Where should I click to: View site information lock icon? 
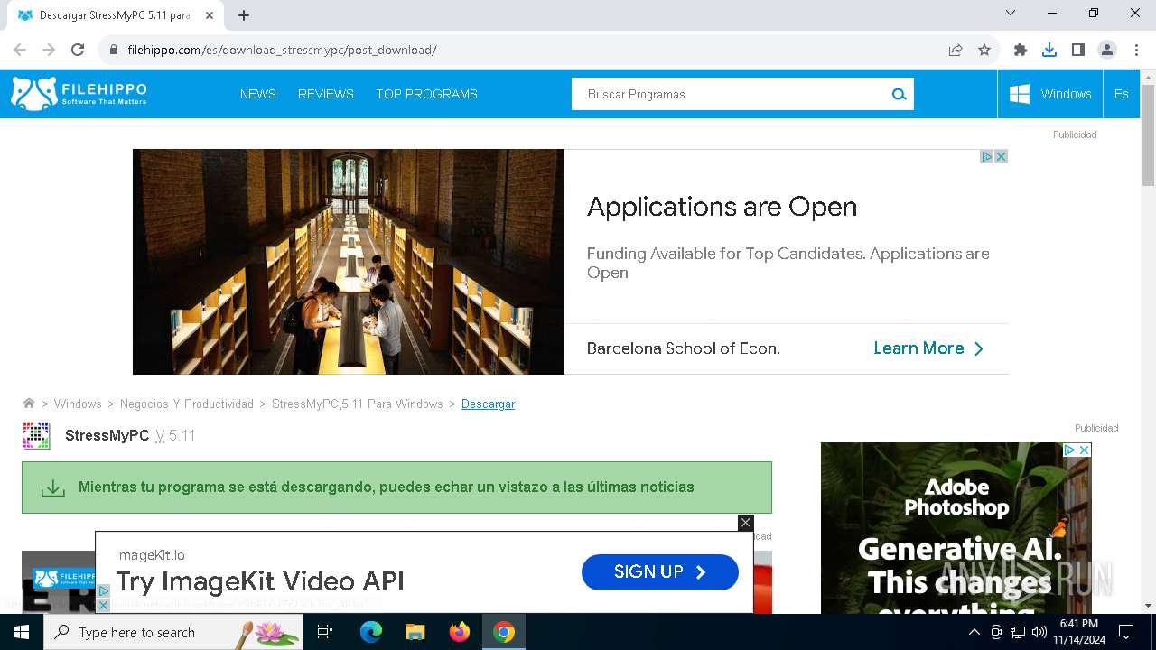[113, 50]
